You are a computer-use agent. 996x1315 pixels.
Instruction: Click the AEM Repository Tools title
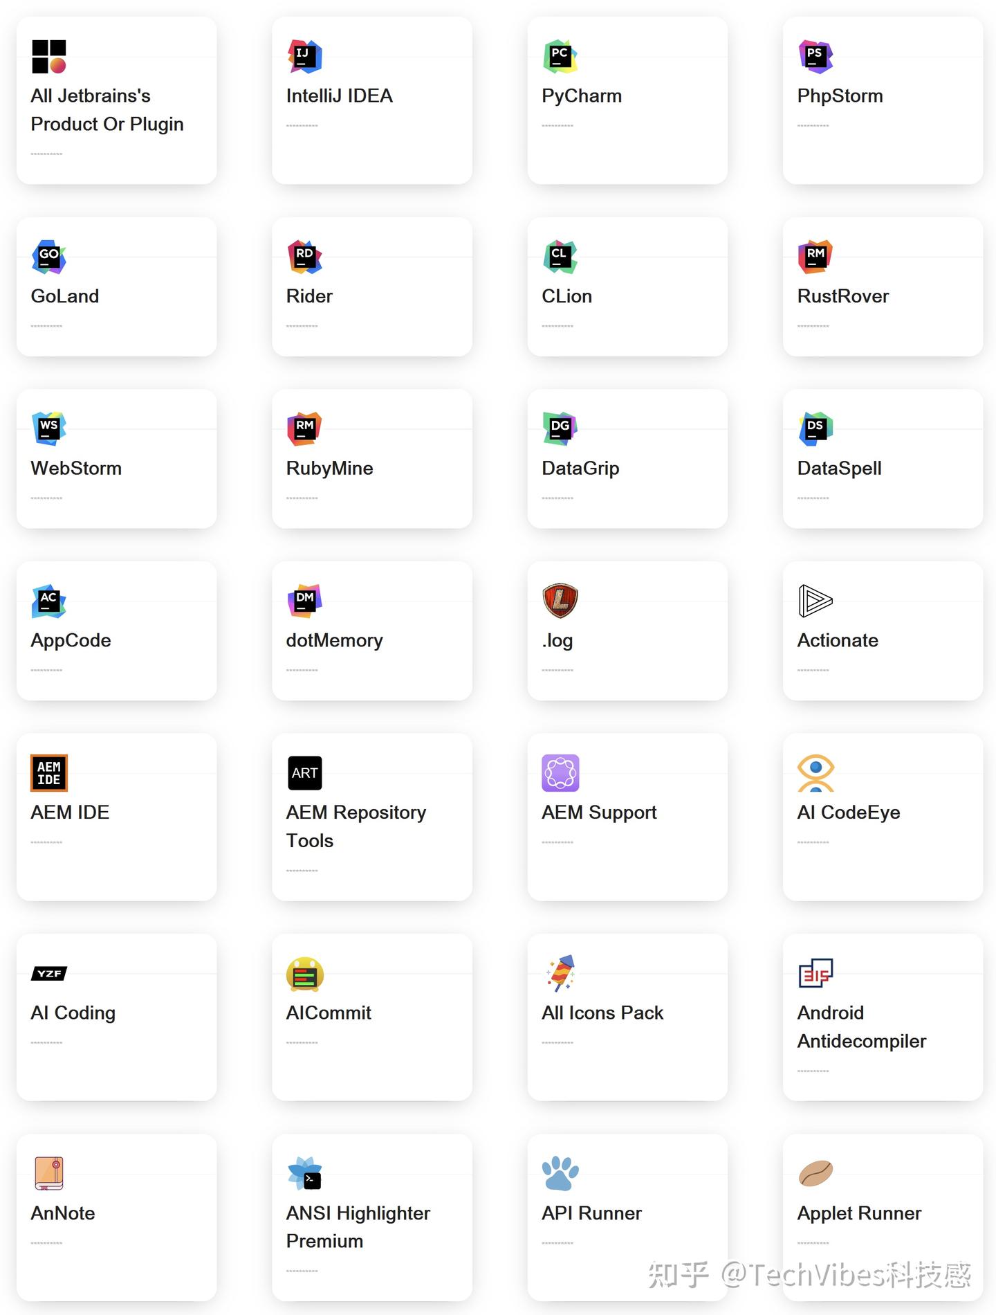point(356,826)
